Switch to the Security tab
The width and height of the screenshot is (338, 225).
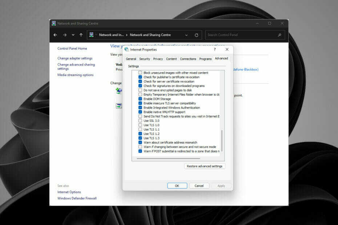(x=144, y=59)
